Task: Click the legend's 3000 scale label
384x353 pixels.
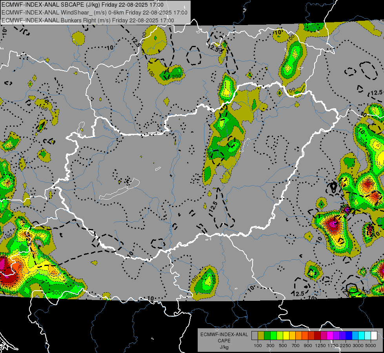Action: [x=358, y=346]
